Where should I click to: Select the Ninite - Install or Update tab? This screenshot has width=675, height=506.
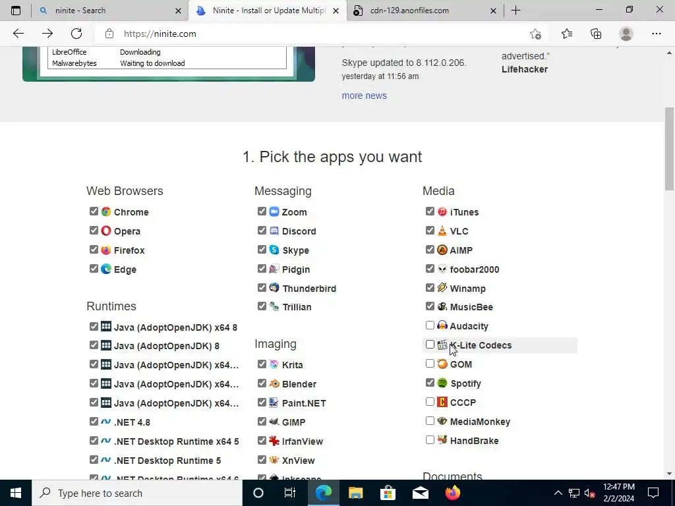267,11
